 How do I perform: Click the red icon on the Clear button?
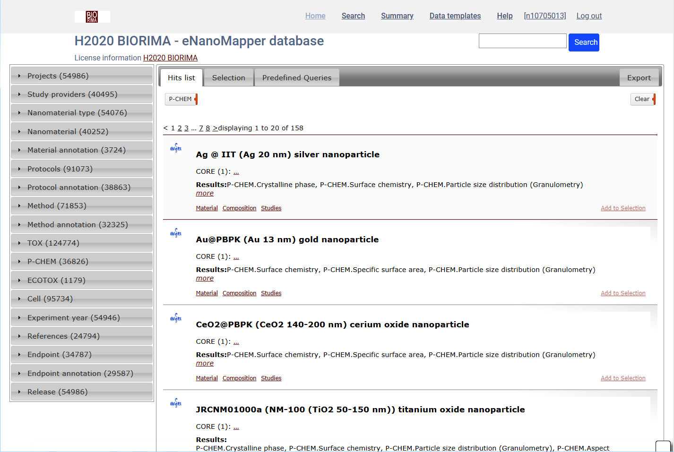coord(654,99)
